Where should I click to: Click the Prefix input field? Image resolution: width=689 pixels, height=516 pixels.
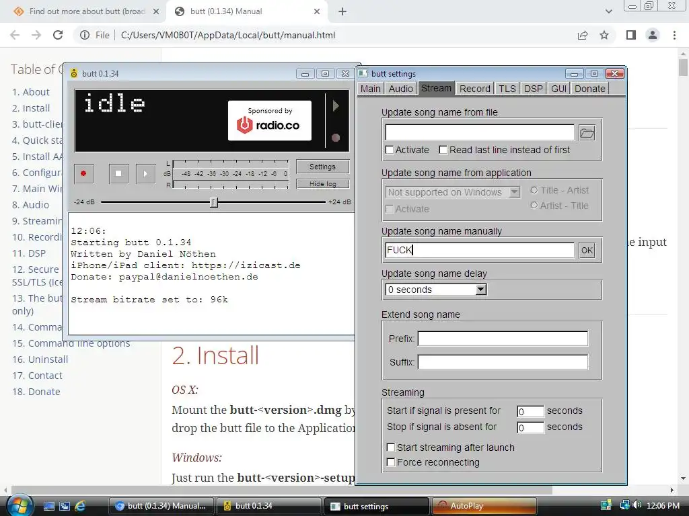[503, 339]
